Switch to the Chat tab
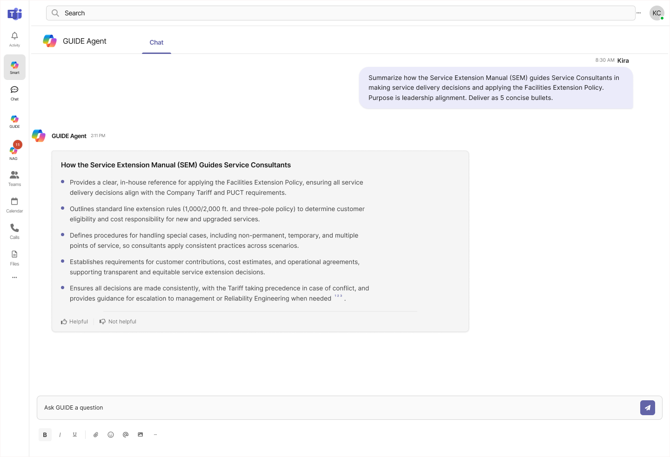This screenshot has height=457, width=670. tap(156, 42)
